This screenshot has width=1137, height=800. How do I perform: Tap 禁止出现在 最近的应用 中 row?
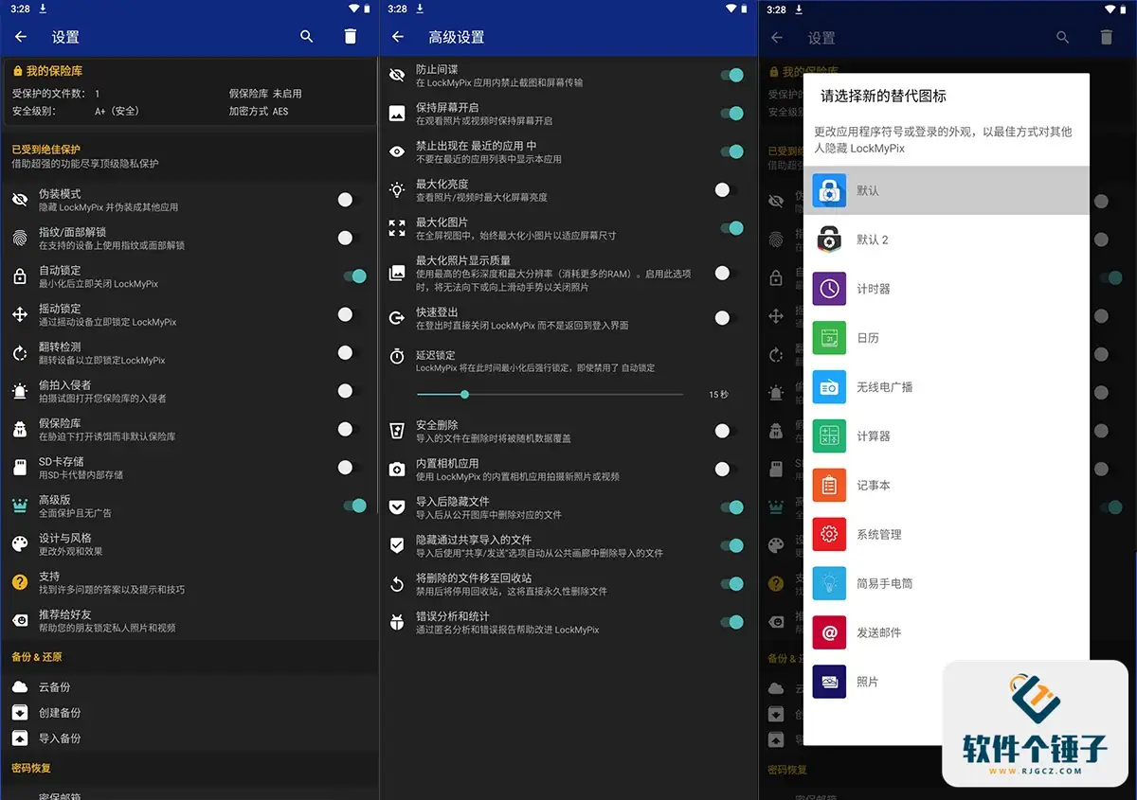[x=568, y=151]
